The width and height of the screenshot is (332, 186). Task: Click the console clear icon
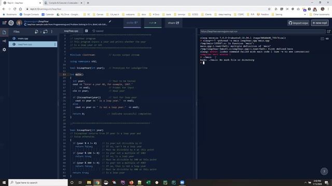click(322, 39)
